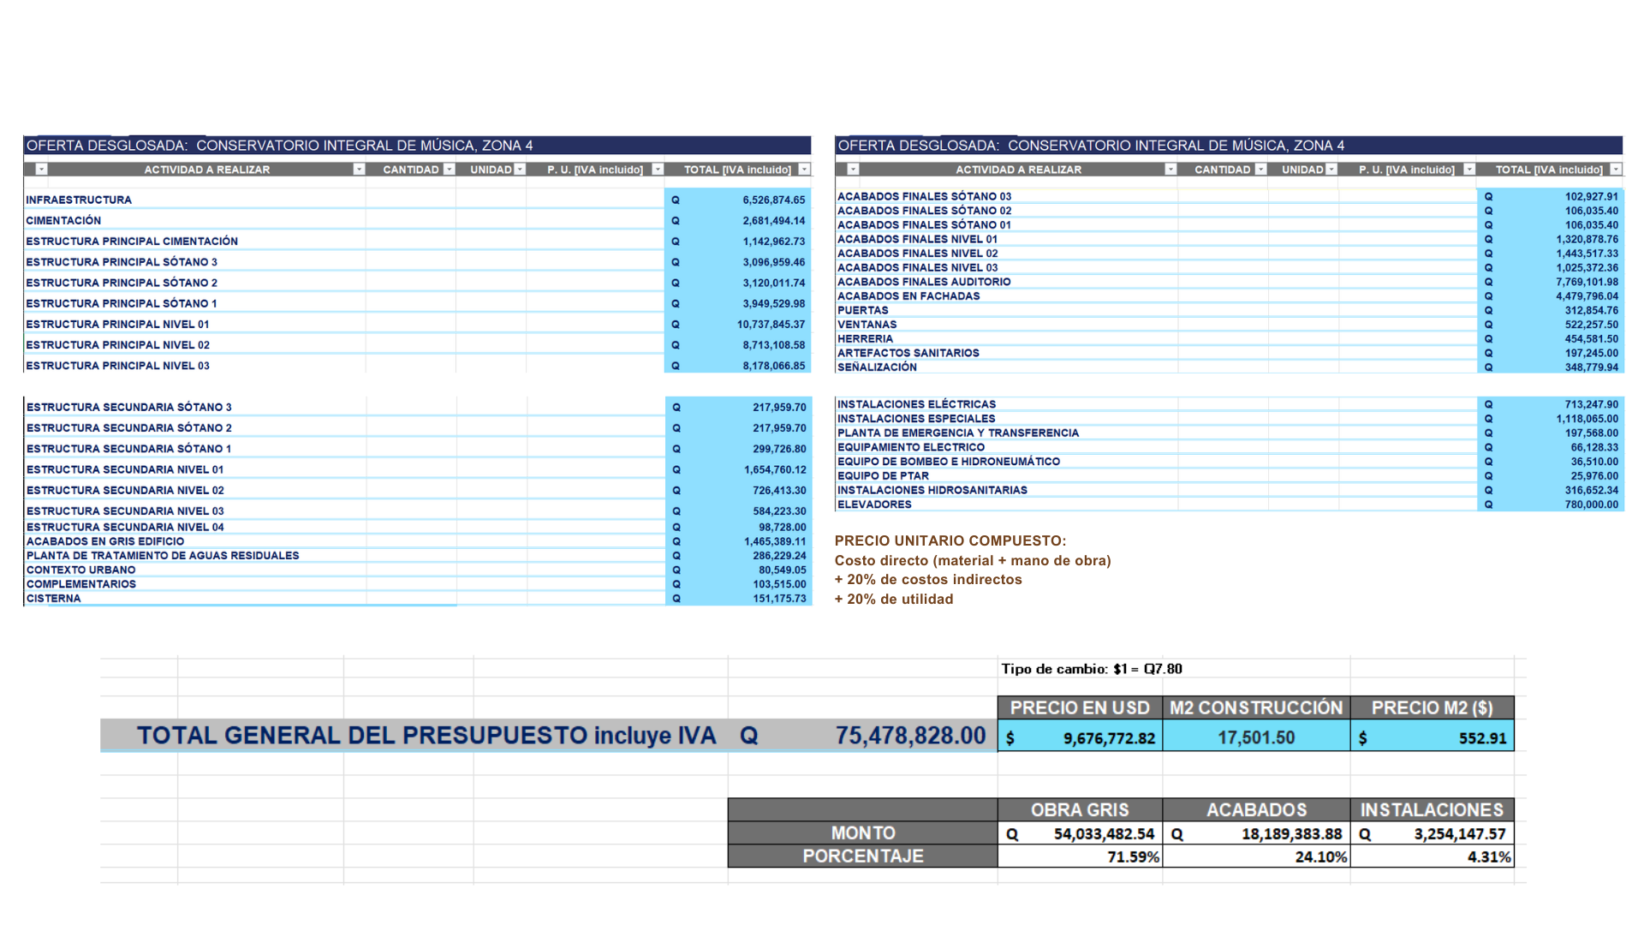Click the PRECIO EN USD value 9,676,772.82

[x=1108, y=738]
